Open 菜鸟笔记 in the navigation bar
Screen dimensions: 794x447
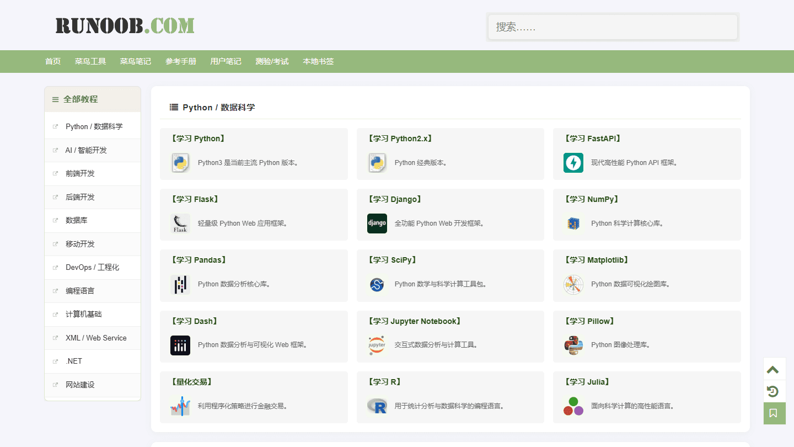[136, 61]
